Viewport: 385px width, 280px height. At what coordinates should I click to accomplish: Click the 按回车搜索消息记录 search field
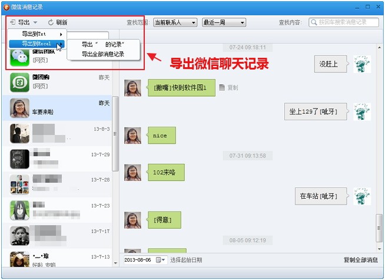344,22
